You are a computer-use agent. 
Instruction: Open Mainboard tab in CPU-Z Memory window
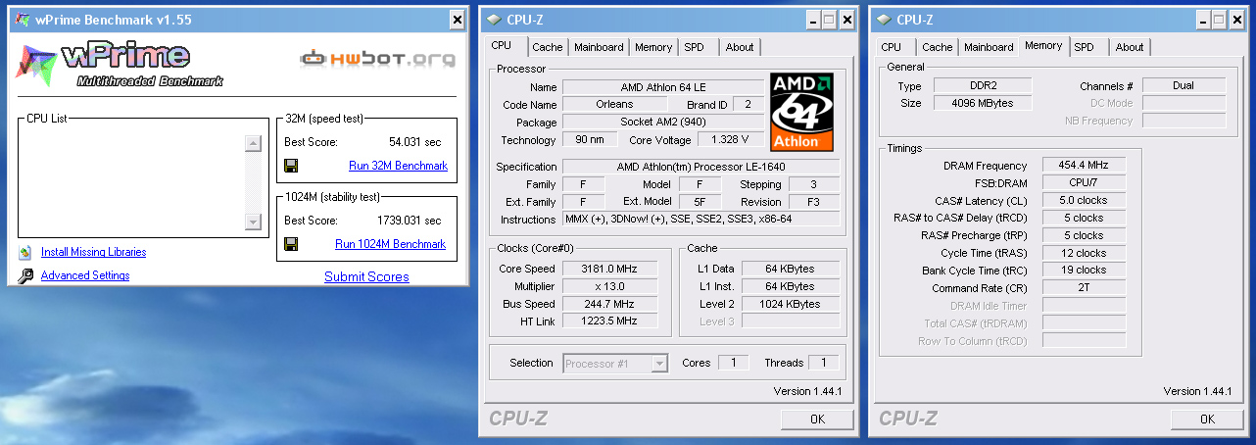pyautogui.click(x=989, y=47)
